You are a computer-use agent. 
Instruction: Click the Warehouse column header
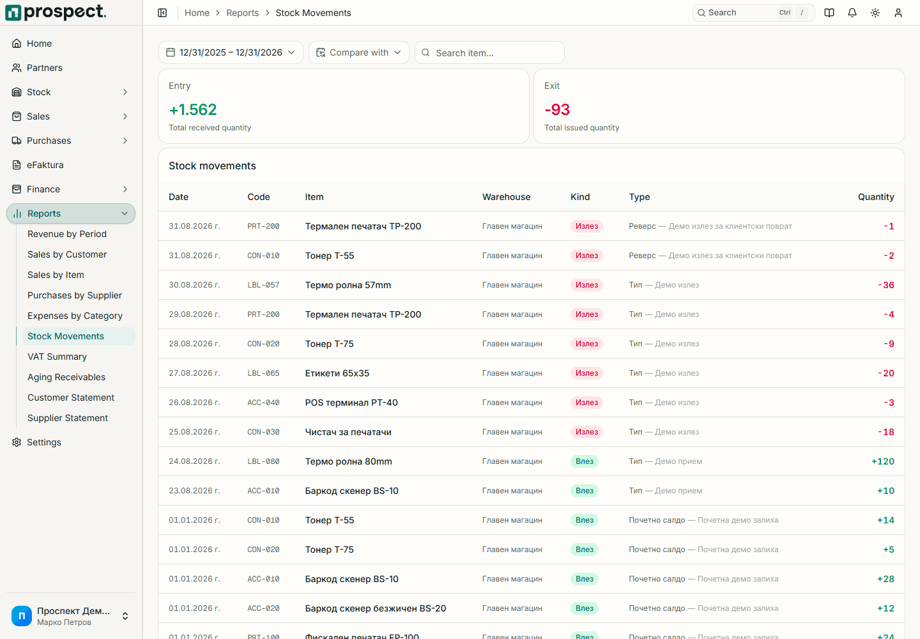506,197
